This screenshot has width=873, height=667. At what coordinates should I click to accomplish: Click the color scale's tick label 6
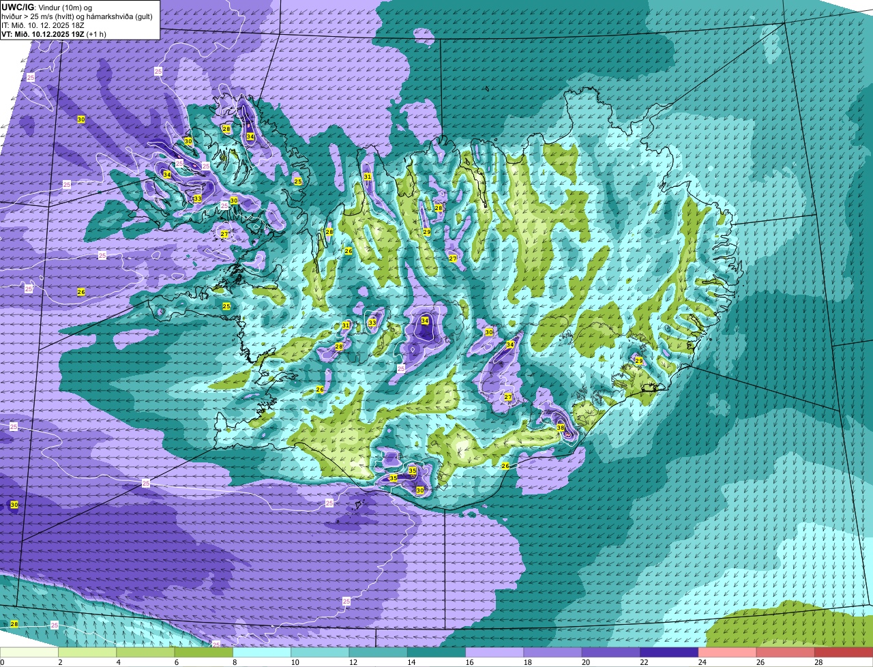(x=177, y=662)
